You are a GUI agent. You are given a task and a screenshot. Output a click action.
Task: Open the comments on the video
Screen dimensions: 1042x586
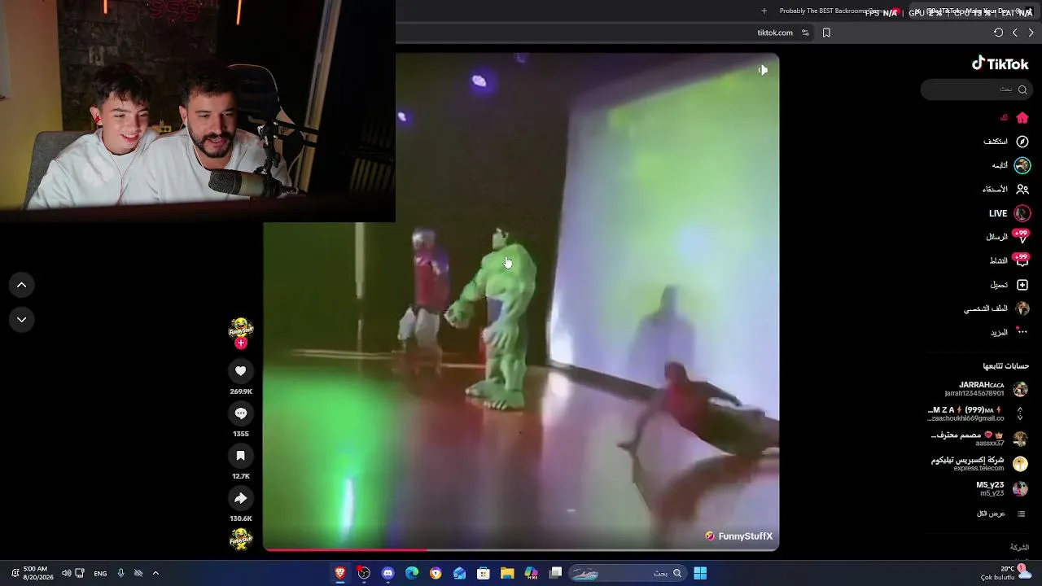(241, 413)
